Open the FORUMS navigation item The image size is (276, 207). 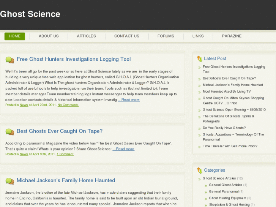(166, 36)
